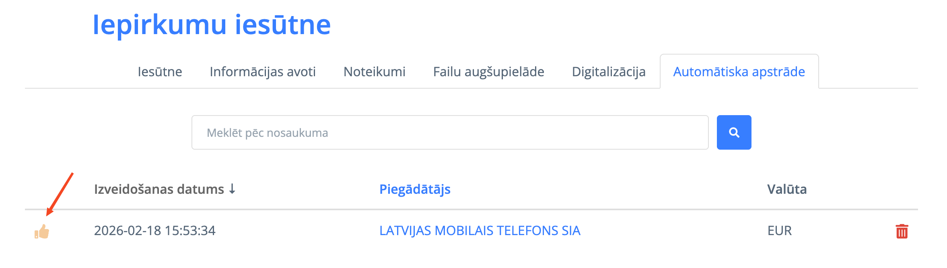This screenshot has height=268, width=947.
Task: Click the Iepirkumu iesūtne page heading
Action: point(212,25)
